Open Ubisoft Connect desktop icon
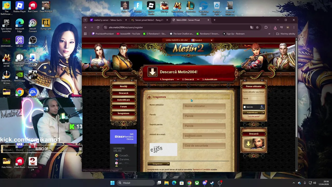 click(33, 25)
